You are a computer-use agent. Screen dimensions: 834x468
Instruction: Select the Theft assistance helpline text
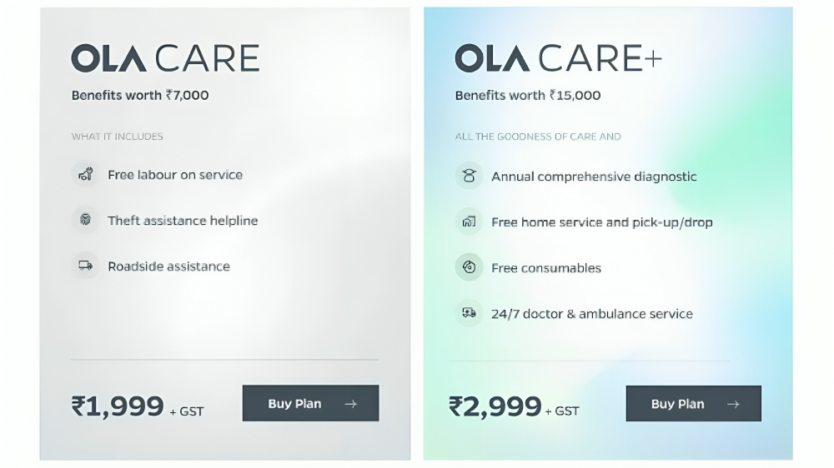(x=183, y=221)
